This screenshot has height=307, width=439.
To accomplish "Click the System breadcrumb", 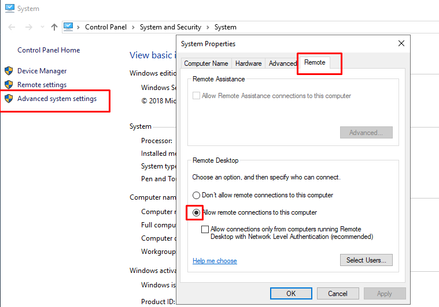I will [x=226, y=27].
